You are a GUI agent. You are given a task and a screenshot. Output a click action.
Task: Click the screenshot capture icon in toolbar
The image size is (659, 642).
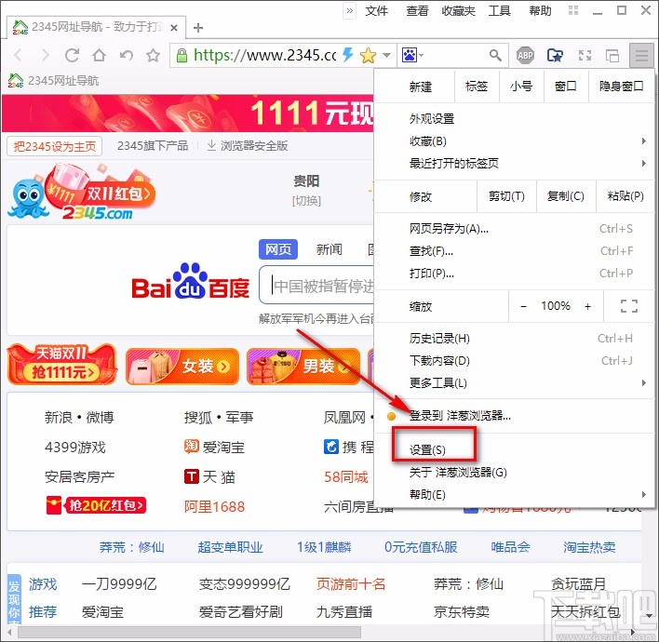tap(585, 55)
